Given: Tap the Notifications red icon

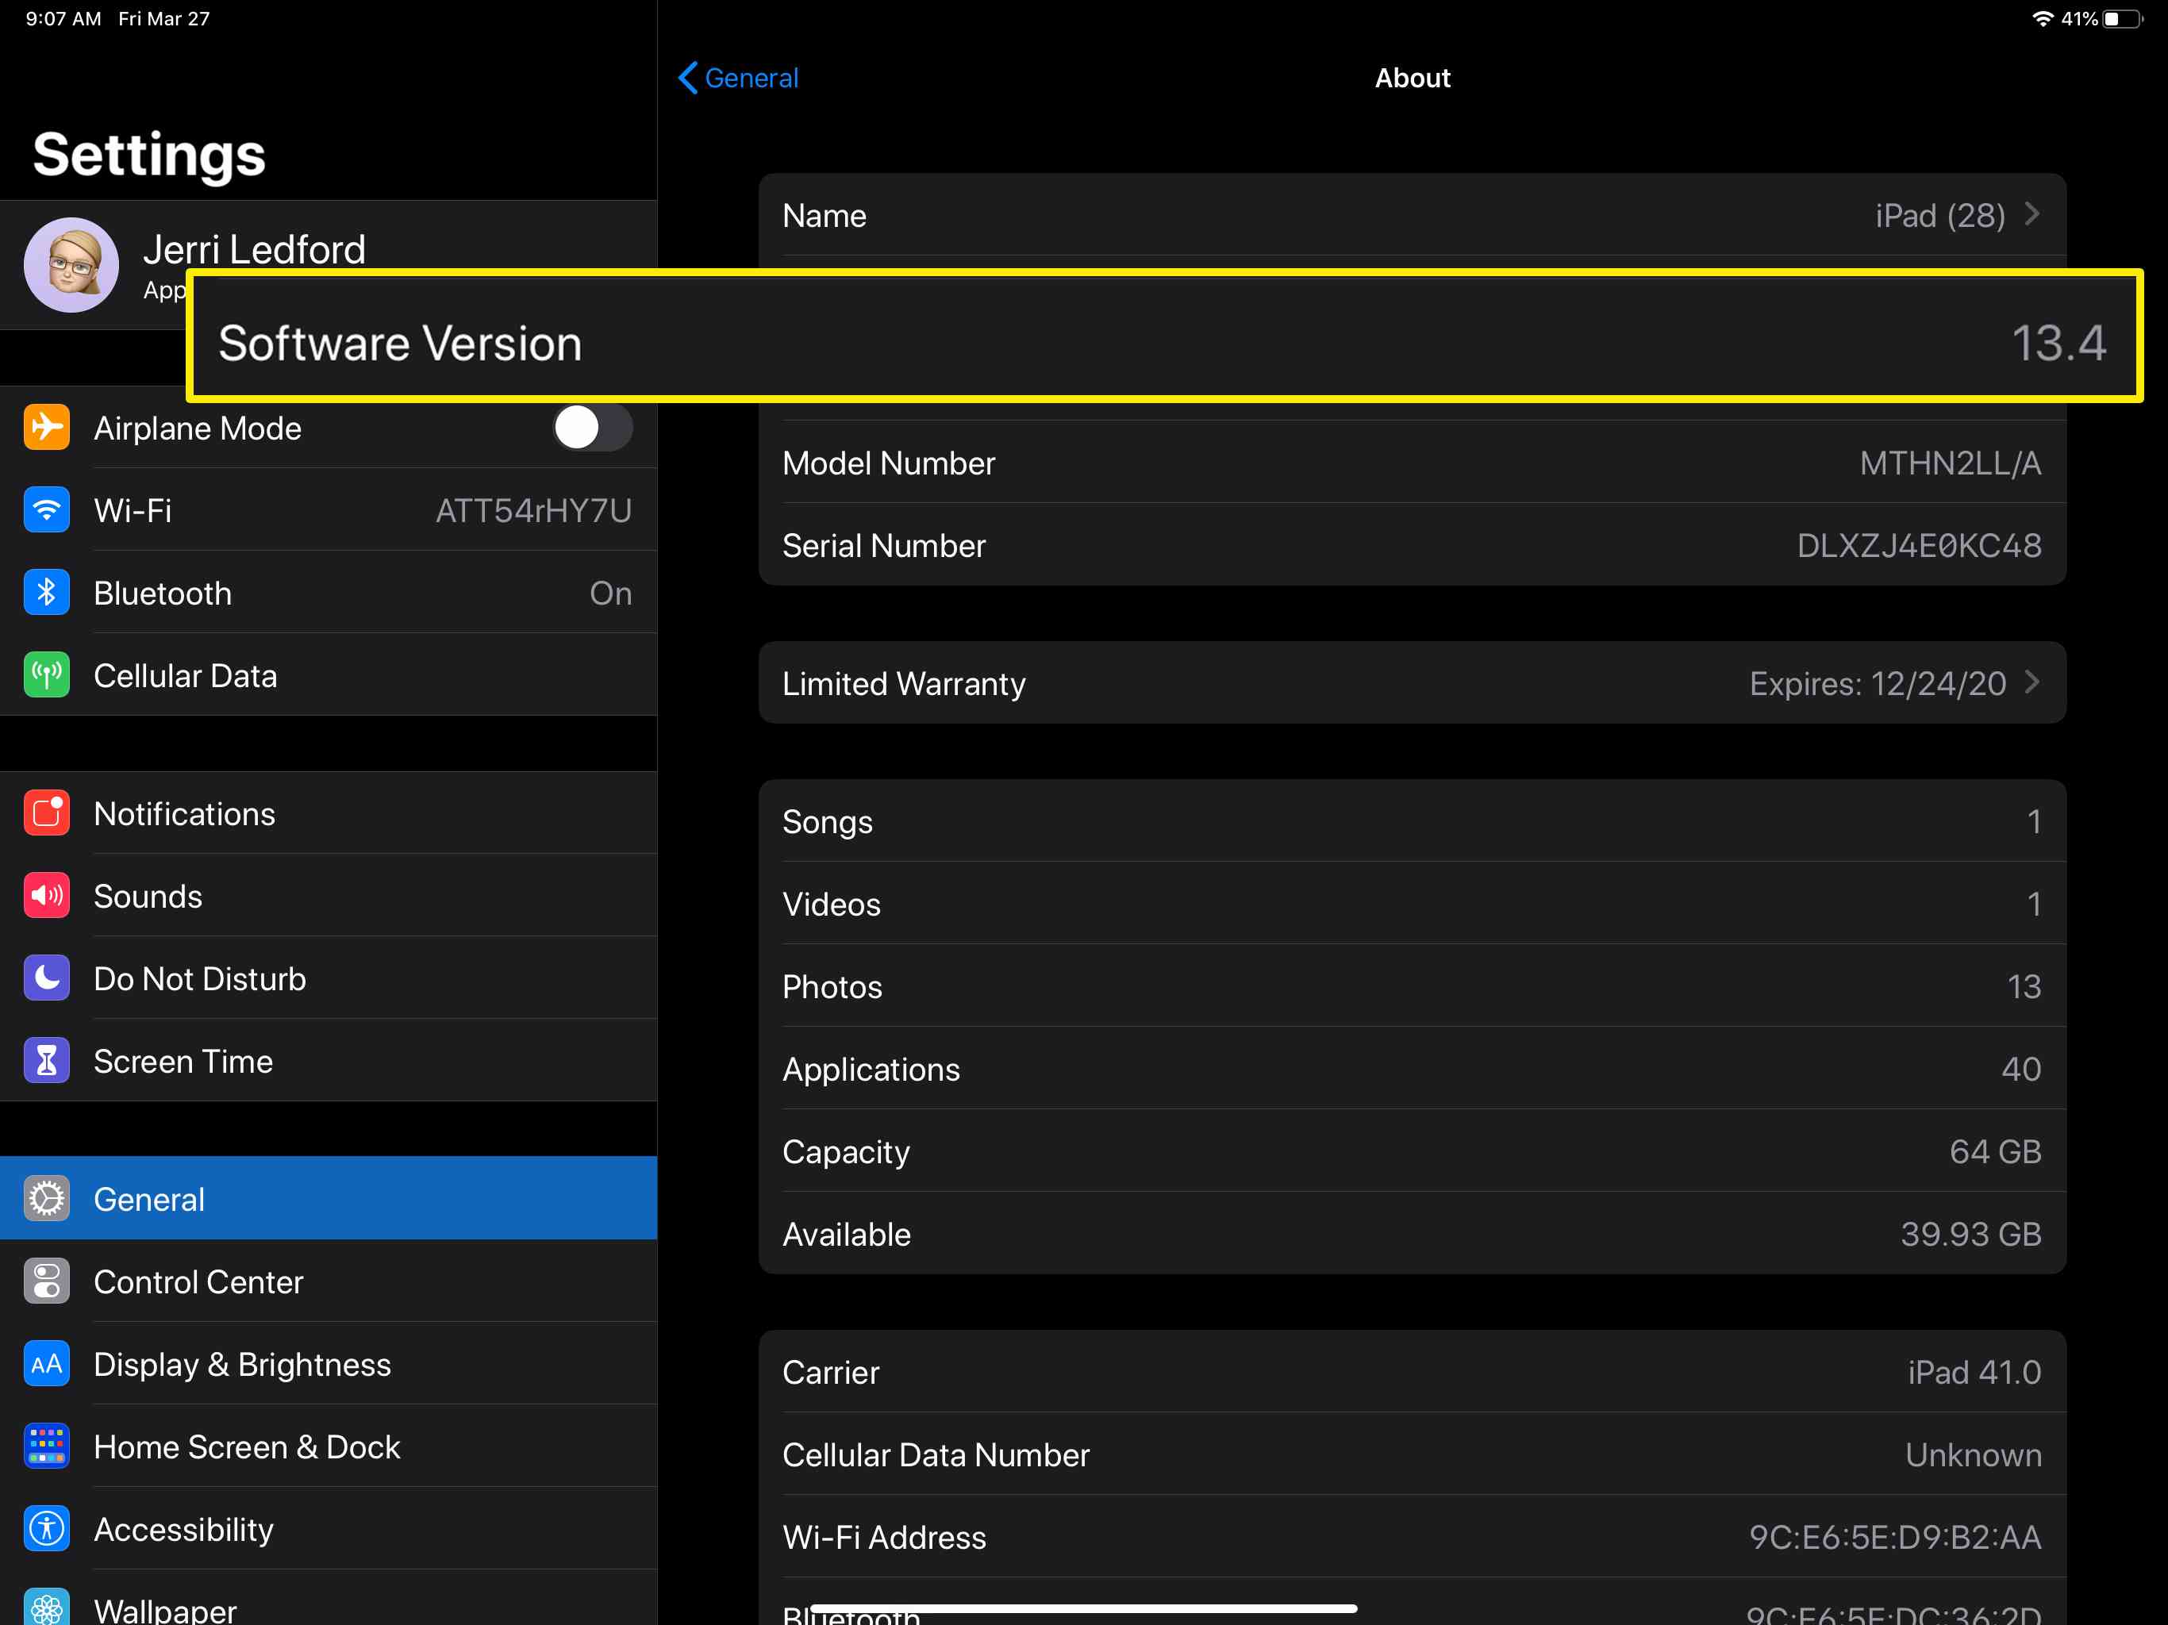Looking at the screenshot, I should pyautogui.click(x=46, y=812).
